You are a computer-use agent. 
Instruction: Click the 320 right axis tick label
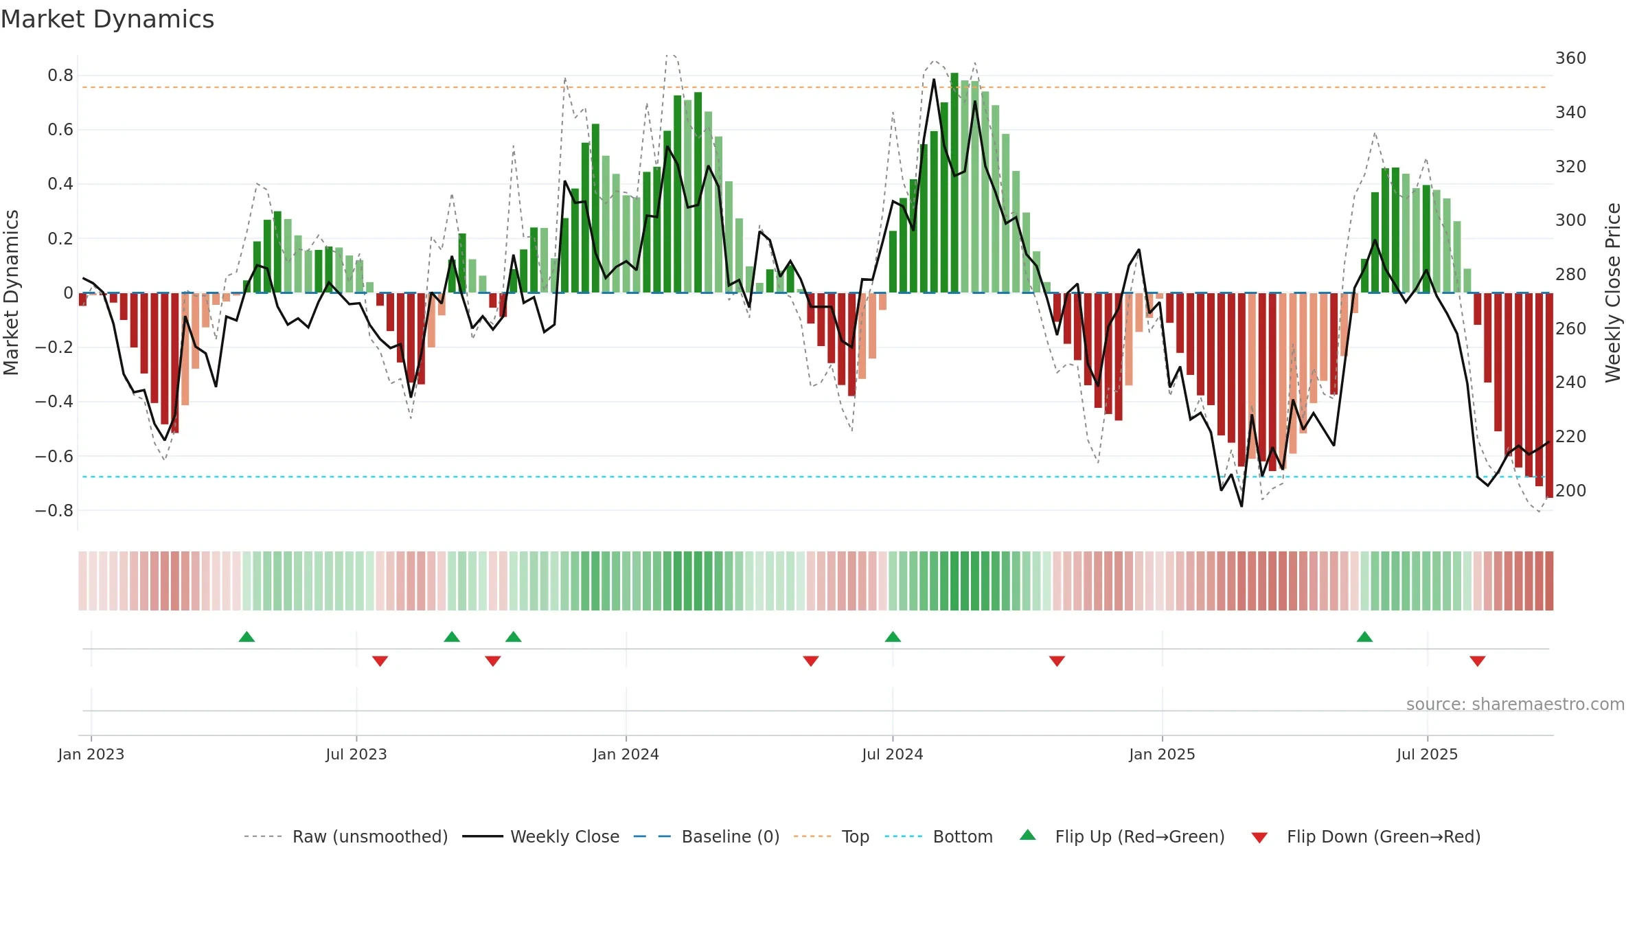(x=1571, y=166)
